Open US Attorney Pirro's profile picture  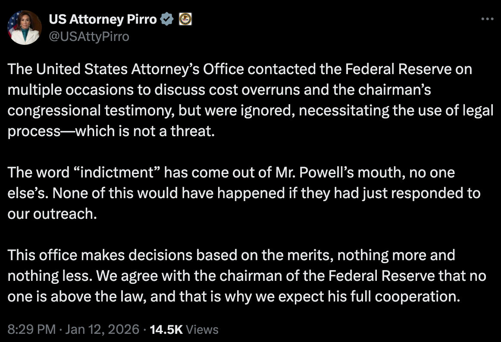(25, 28)
